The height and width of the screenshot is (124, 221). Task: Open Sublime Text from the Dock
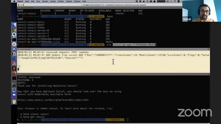14,68
